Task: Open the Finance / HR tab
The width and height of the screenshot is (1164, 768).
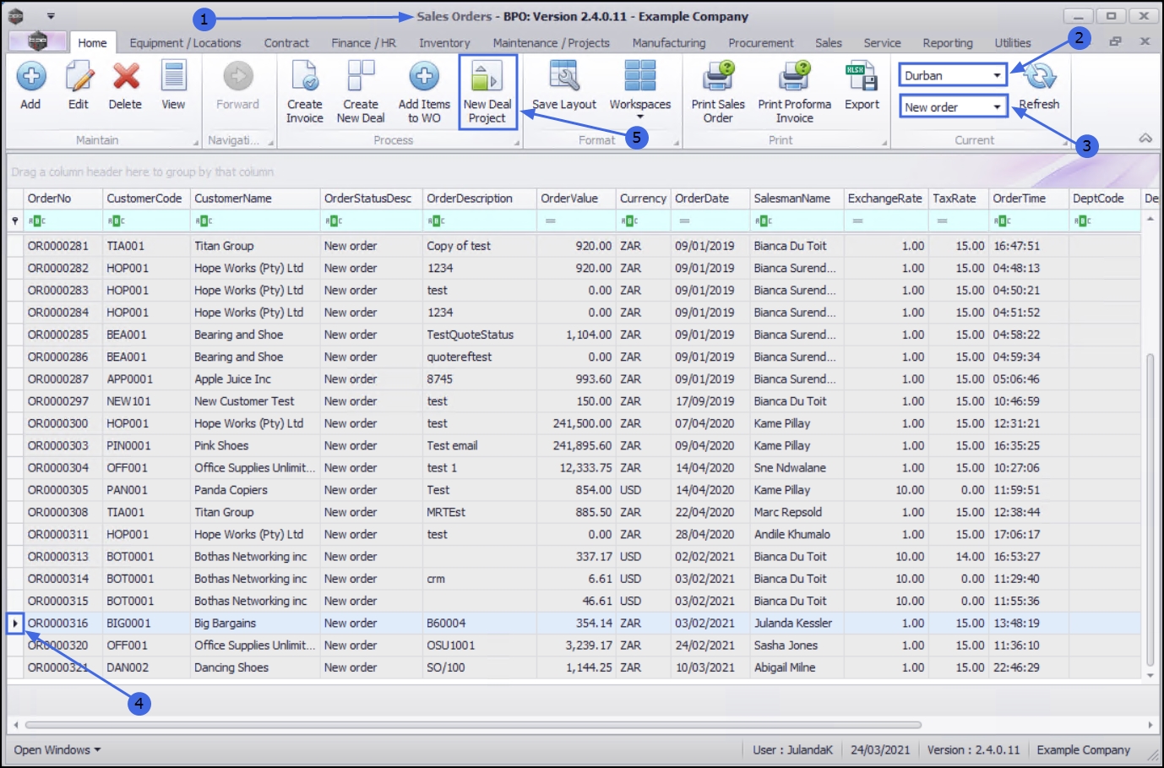Action: (363, 42)
